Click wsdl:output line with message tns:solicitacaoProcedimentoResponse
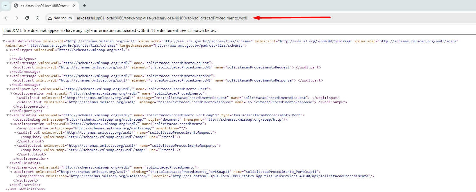This screenshot has width=476, height=192. click(x=182, y=102)
